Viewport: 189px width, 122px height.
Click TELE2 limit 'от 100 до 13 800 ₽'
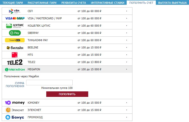click(x=89, y=62)
